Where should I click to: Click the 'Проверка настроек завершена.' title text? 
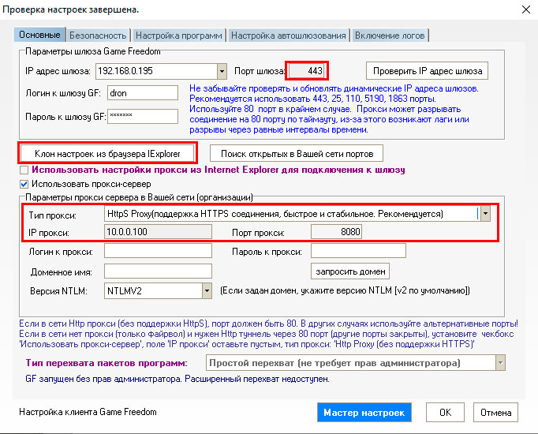click(70, 9)
